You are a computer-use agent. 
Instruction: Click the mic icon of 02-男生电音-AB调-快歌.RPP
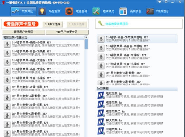click(7, 89)
